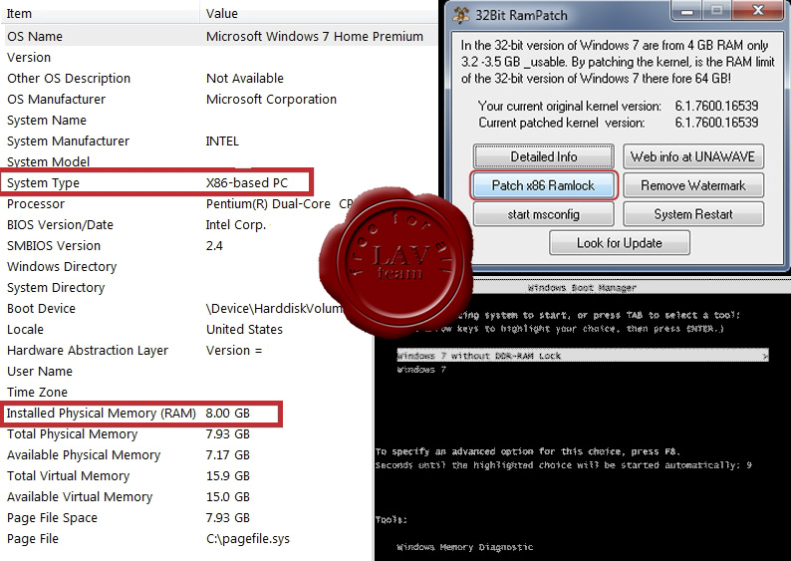Click original kernel version 6.1.7600.16539
Viewport: 791px width, 561px height.
(716, 106)
